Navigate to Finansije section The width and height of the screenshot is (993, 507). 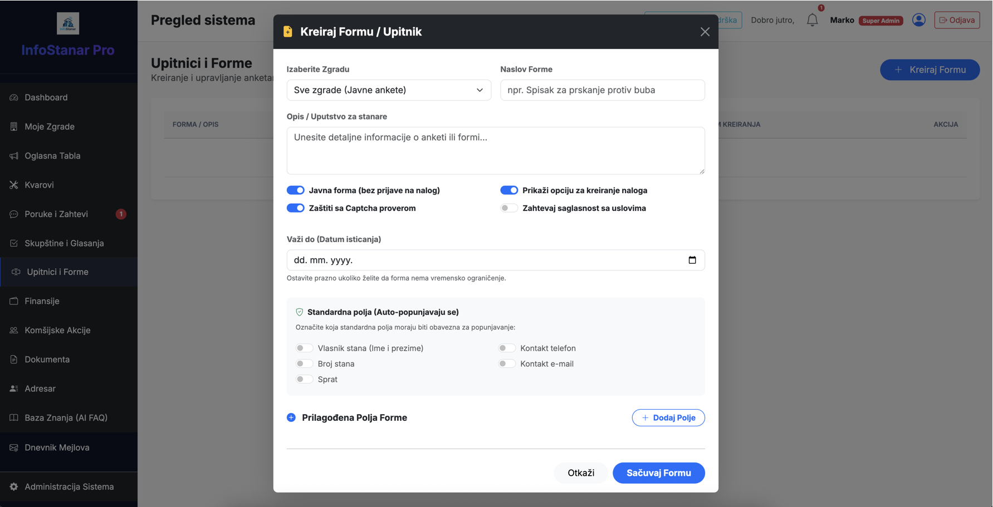[x=69, y=301]
